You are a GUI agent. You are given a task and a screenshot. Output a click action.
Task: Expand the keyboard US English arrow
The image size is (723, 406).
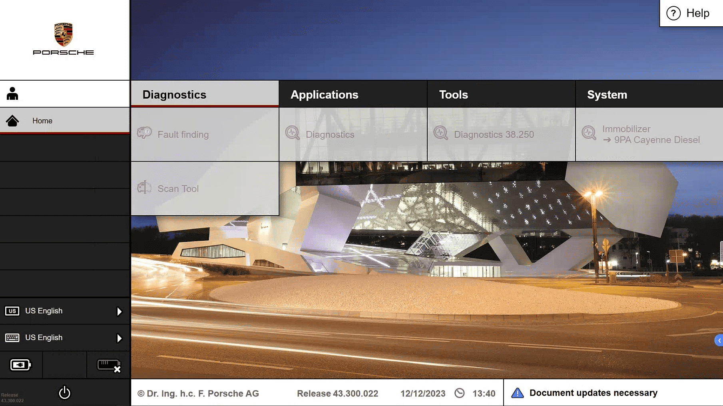pyautogui.click(x=119, y=338)
